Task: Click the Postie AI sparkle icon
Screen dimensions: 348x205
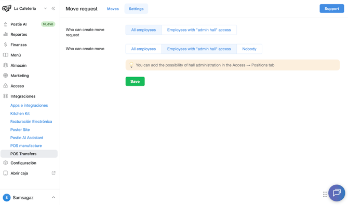Action: (6, 24)
